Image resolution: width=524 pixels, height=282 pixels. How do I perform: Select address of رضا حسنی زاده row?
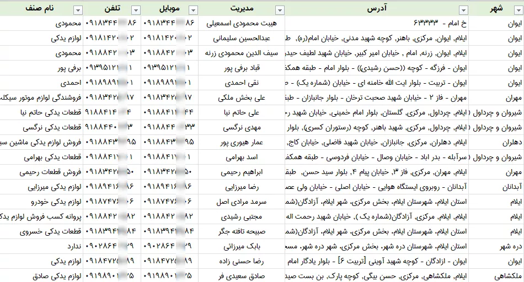[377, 261]
